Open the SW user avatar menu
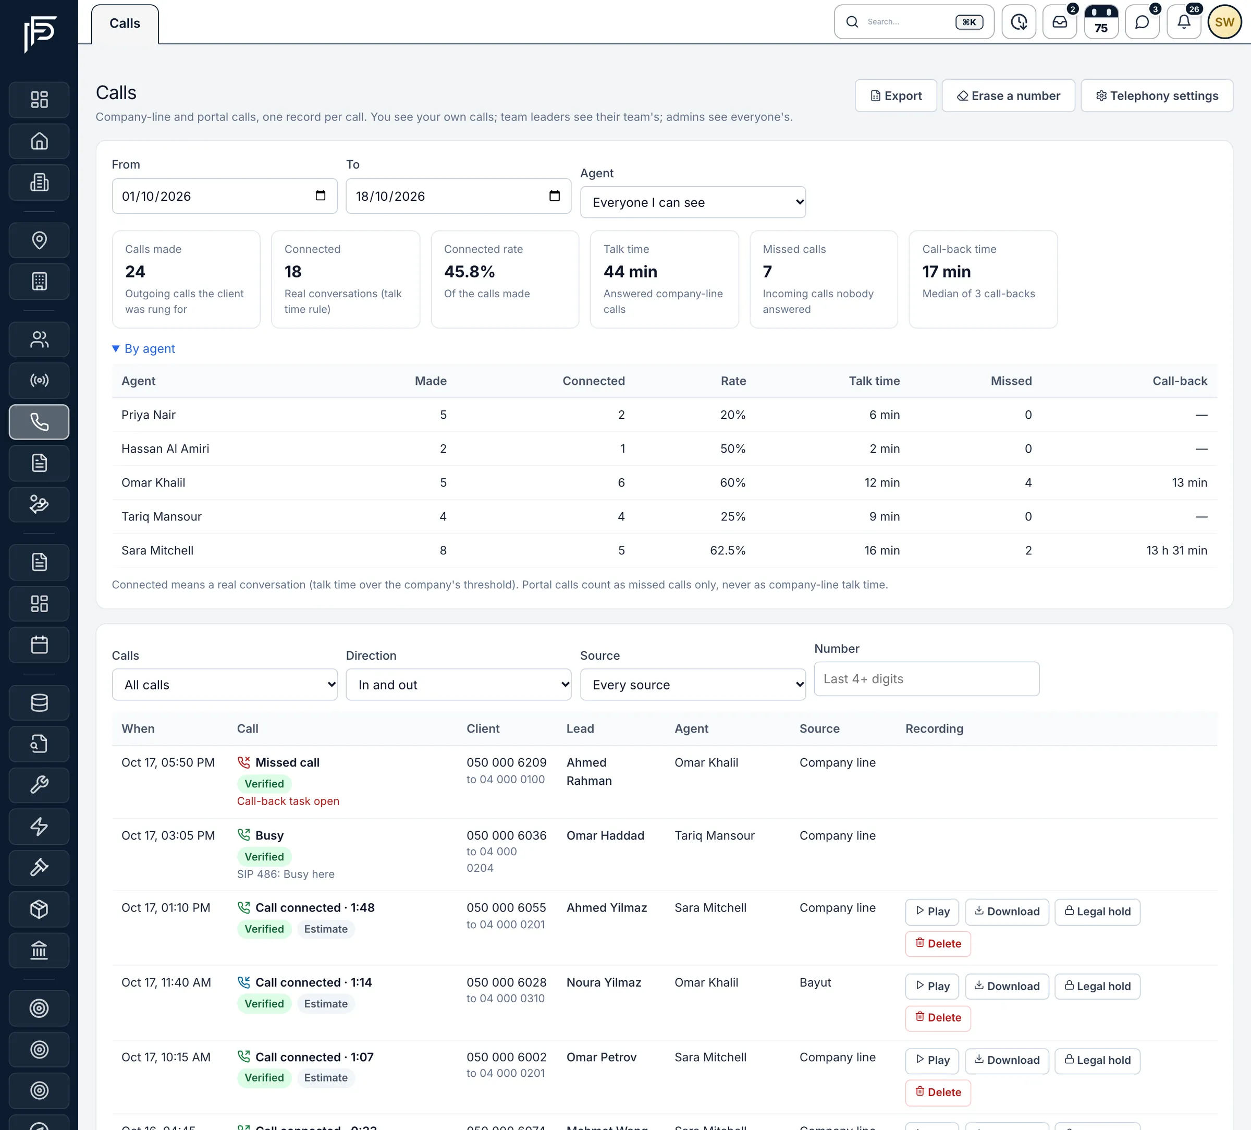The image size is (1251, 1130). coord(1224,22)
